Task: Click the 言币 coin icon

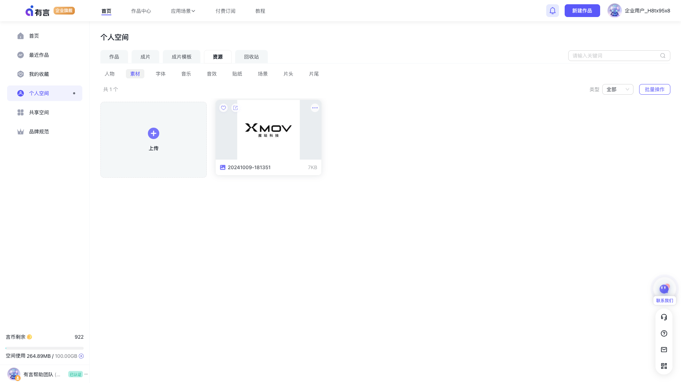Action: pyautogui.click(x=29, y=337)
